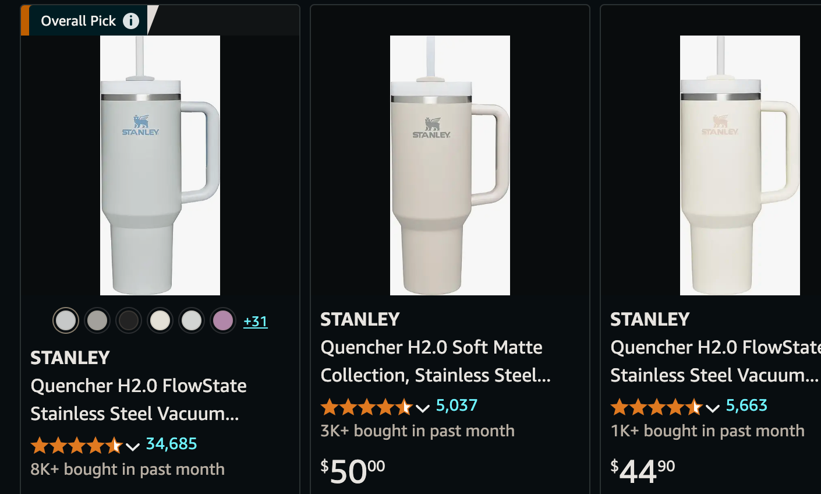Click the 34,685 reviews link
This screenshot has height=494, width=821.
(171, 445)
